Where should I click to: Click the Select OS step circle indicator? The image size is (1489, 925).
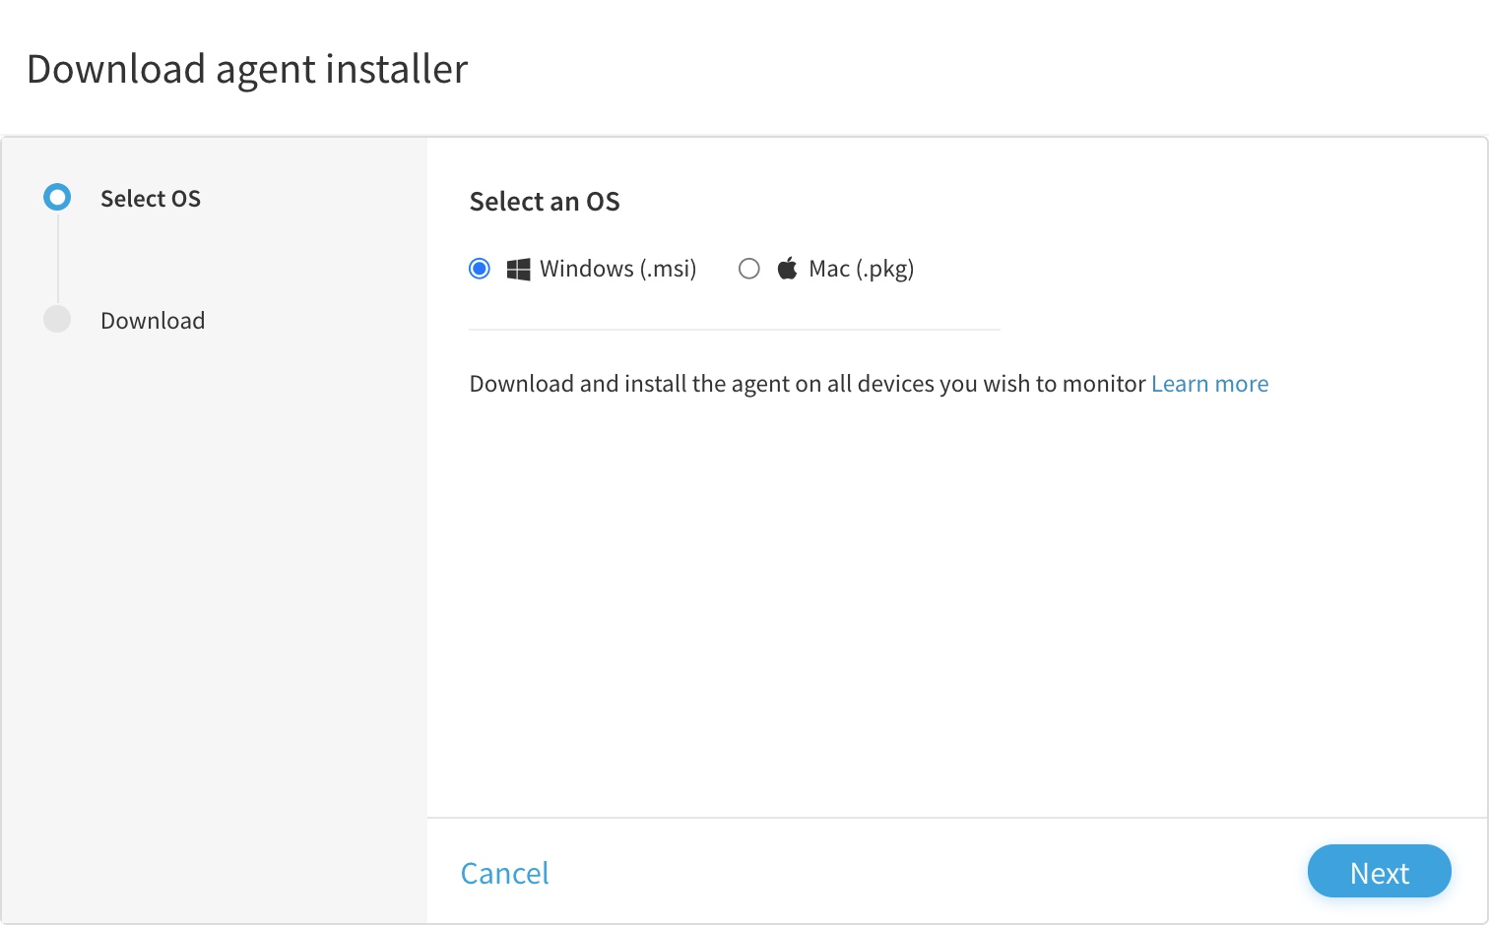coord(57,198)
